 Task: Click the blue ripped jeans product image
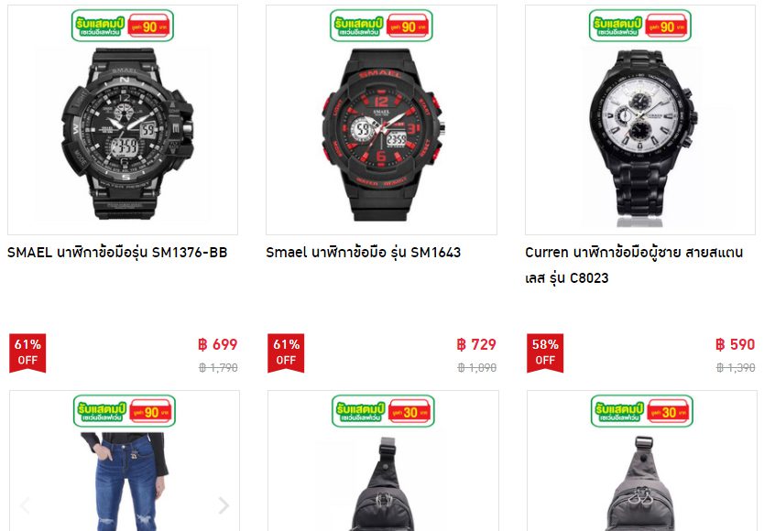tap(125, 482)
